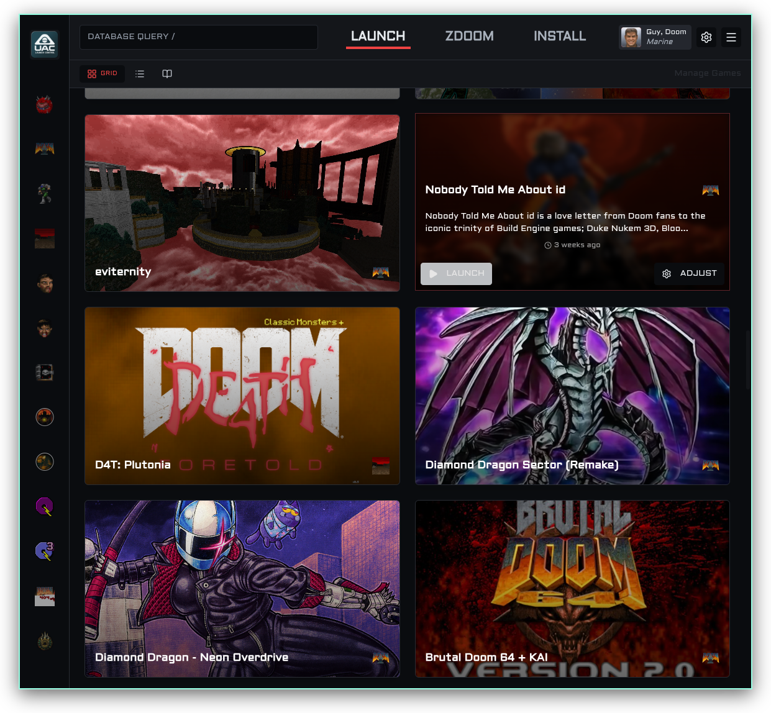Click the '3 weeks ago' timestamp

572,245
